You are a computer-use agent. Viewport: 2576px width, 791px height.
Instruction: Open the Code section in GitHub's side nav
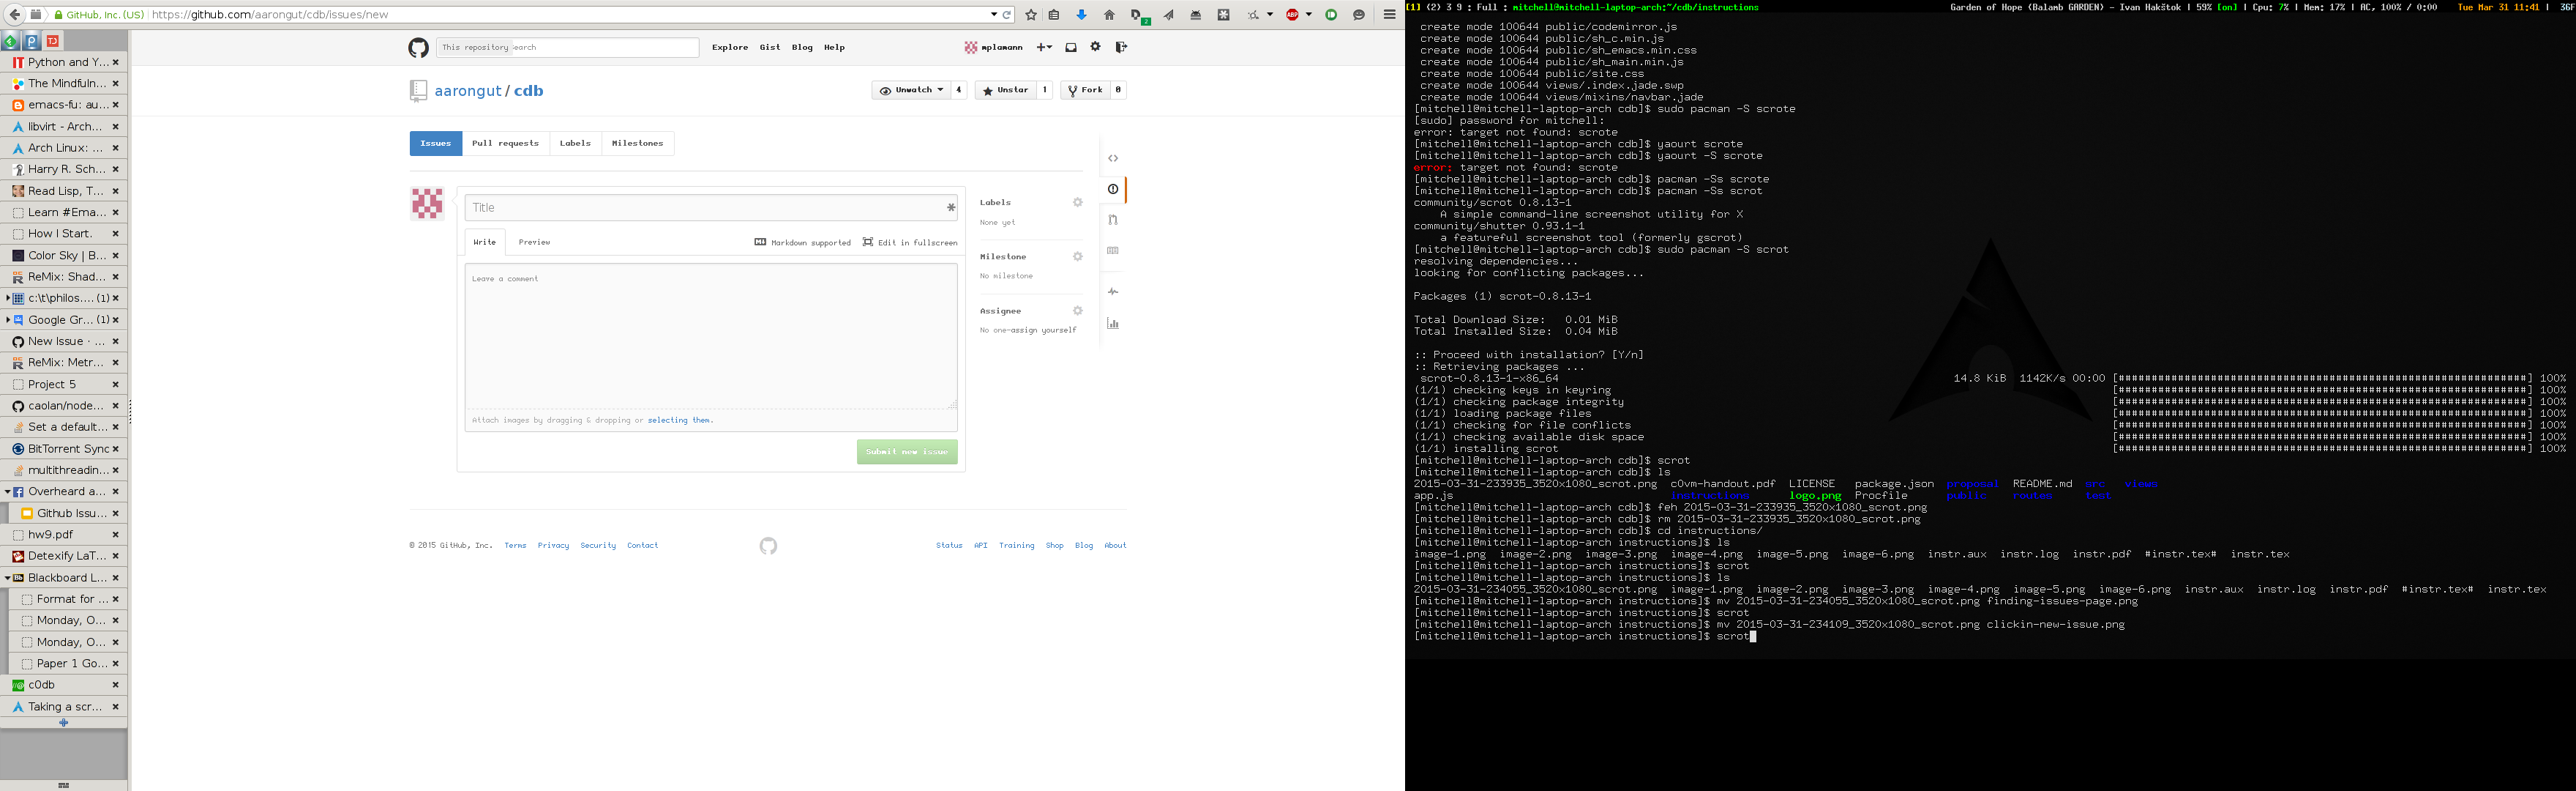[x=1113, y=158]
